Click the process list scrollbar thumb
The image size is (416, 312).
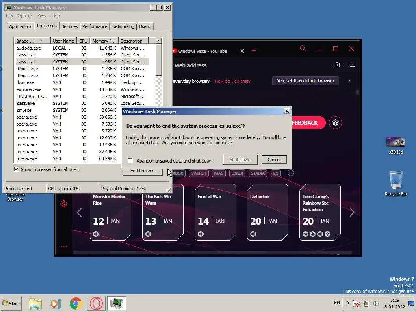(158, 60)
